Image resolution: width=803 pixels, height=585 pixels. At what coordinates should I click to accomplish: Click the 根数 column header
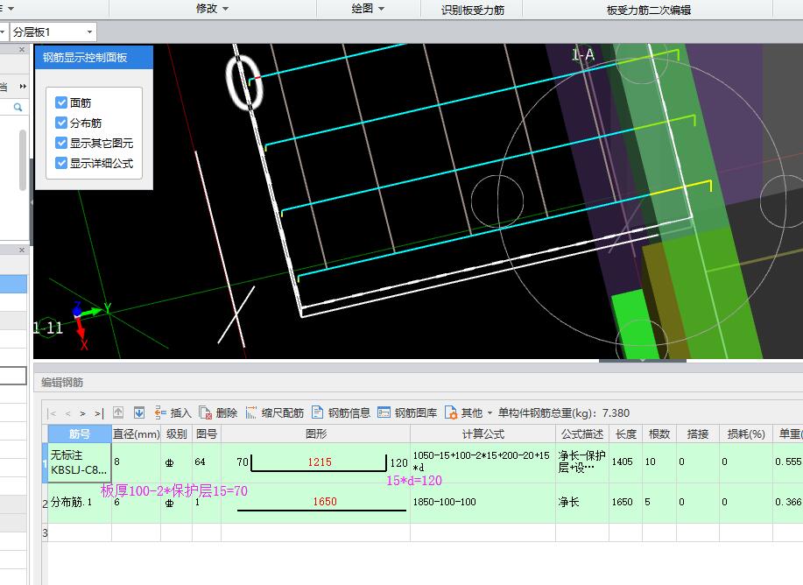click(x=659, y=433)
